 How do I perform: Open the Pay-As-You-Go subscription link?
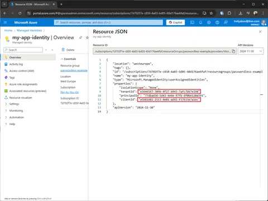pos(69,92)
